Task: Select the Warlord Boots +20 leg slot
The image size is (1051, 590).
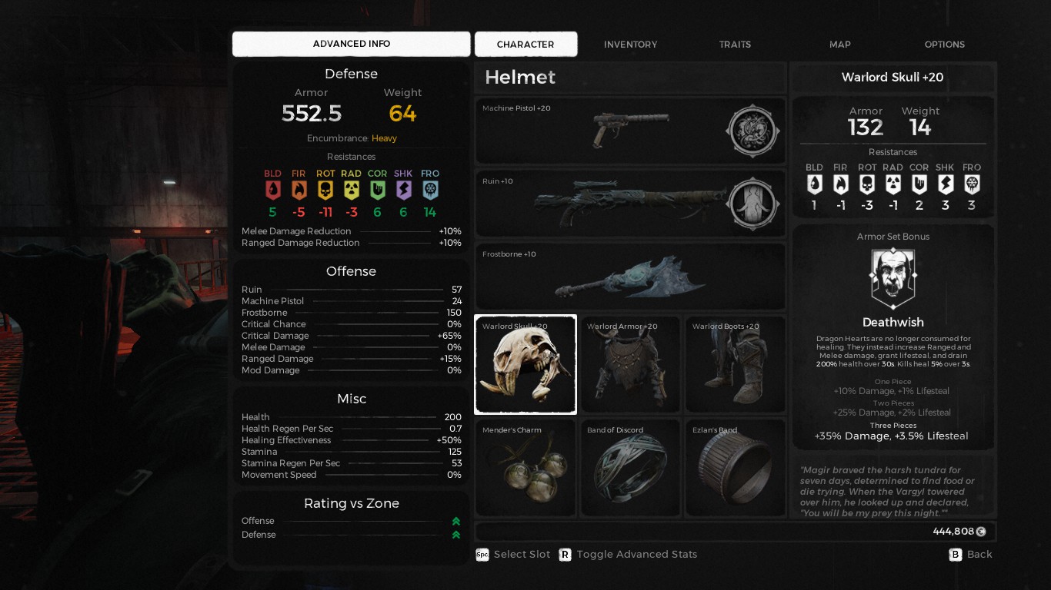Action: point(736,364)
